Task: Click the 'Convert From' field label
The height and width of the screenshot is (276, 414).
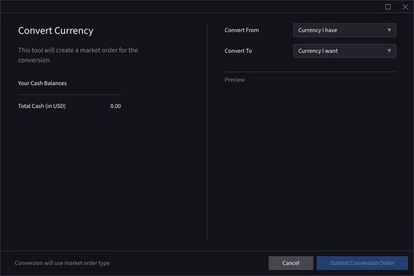Action: [241, 30]
